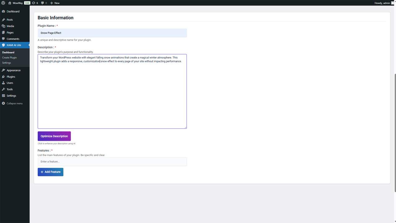Open the New content dropdown
Screen dimensions: 396x223
point(55,3)
